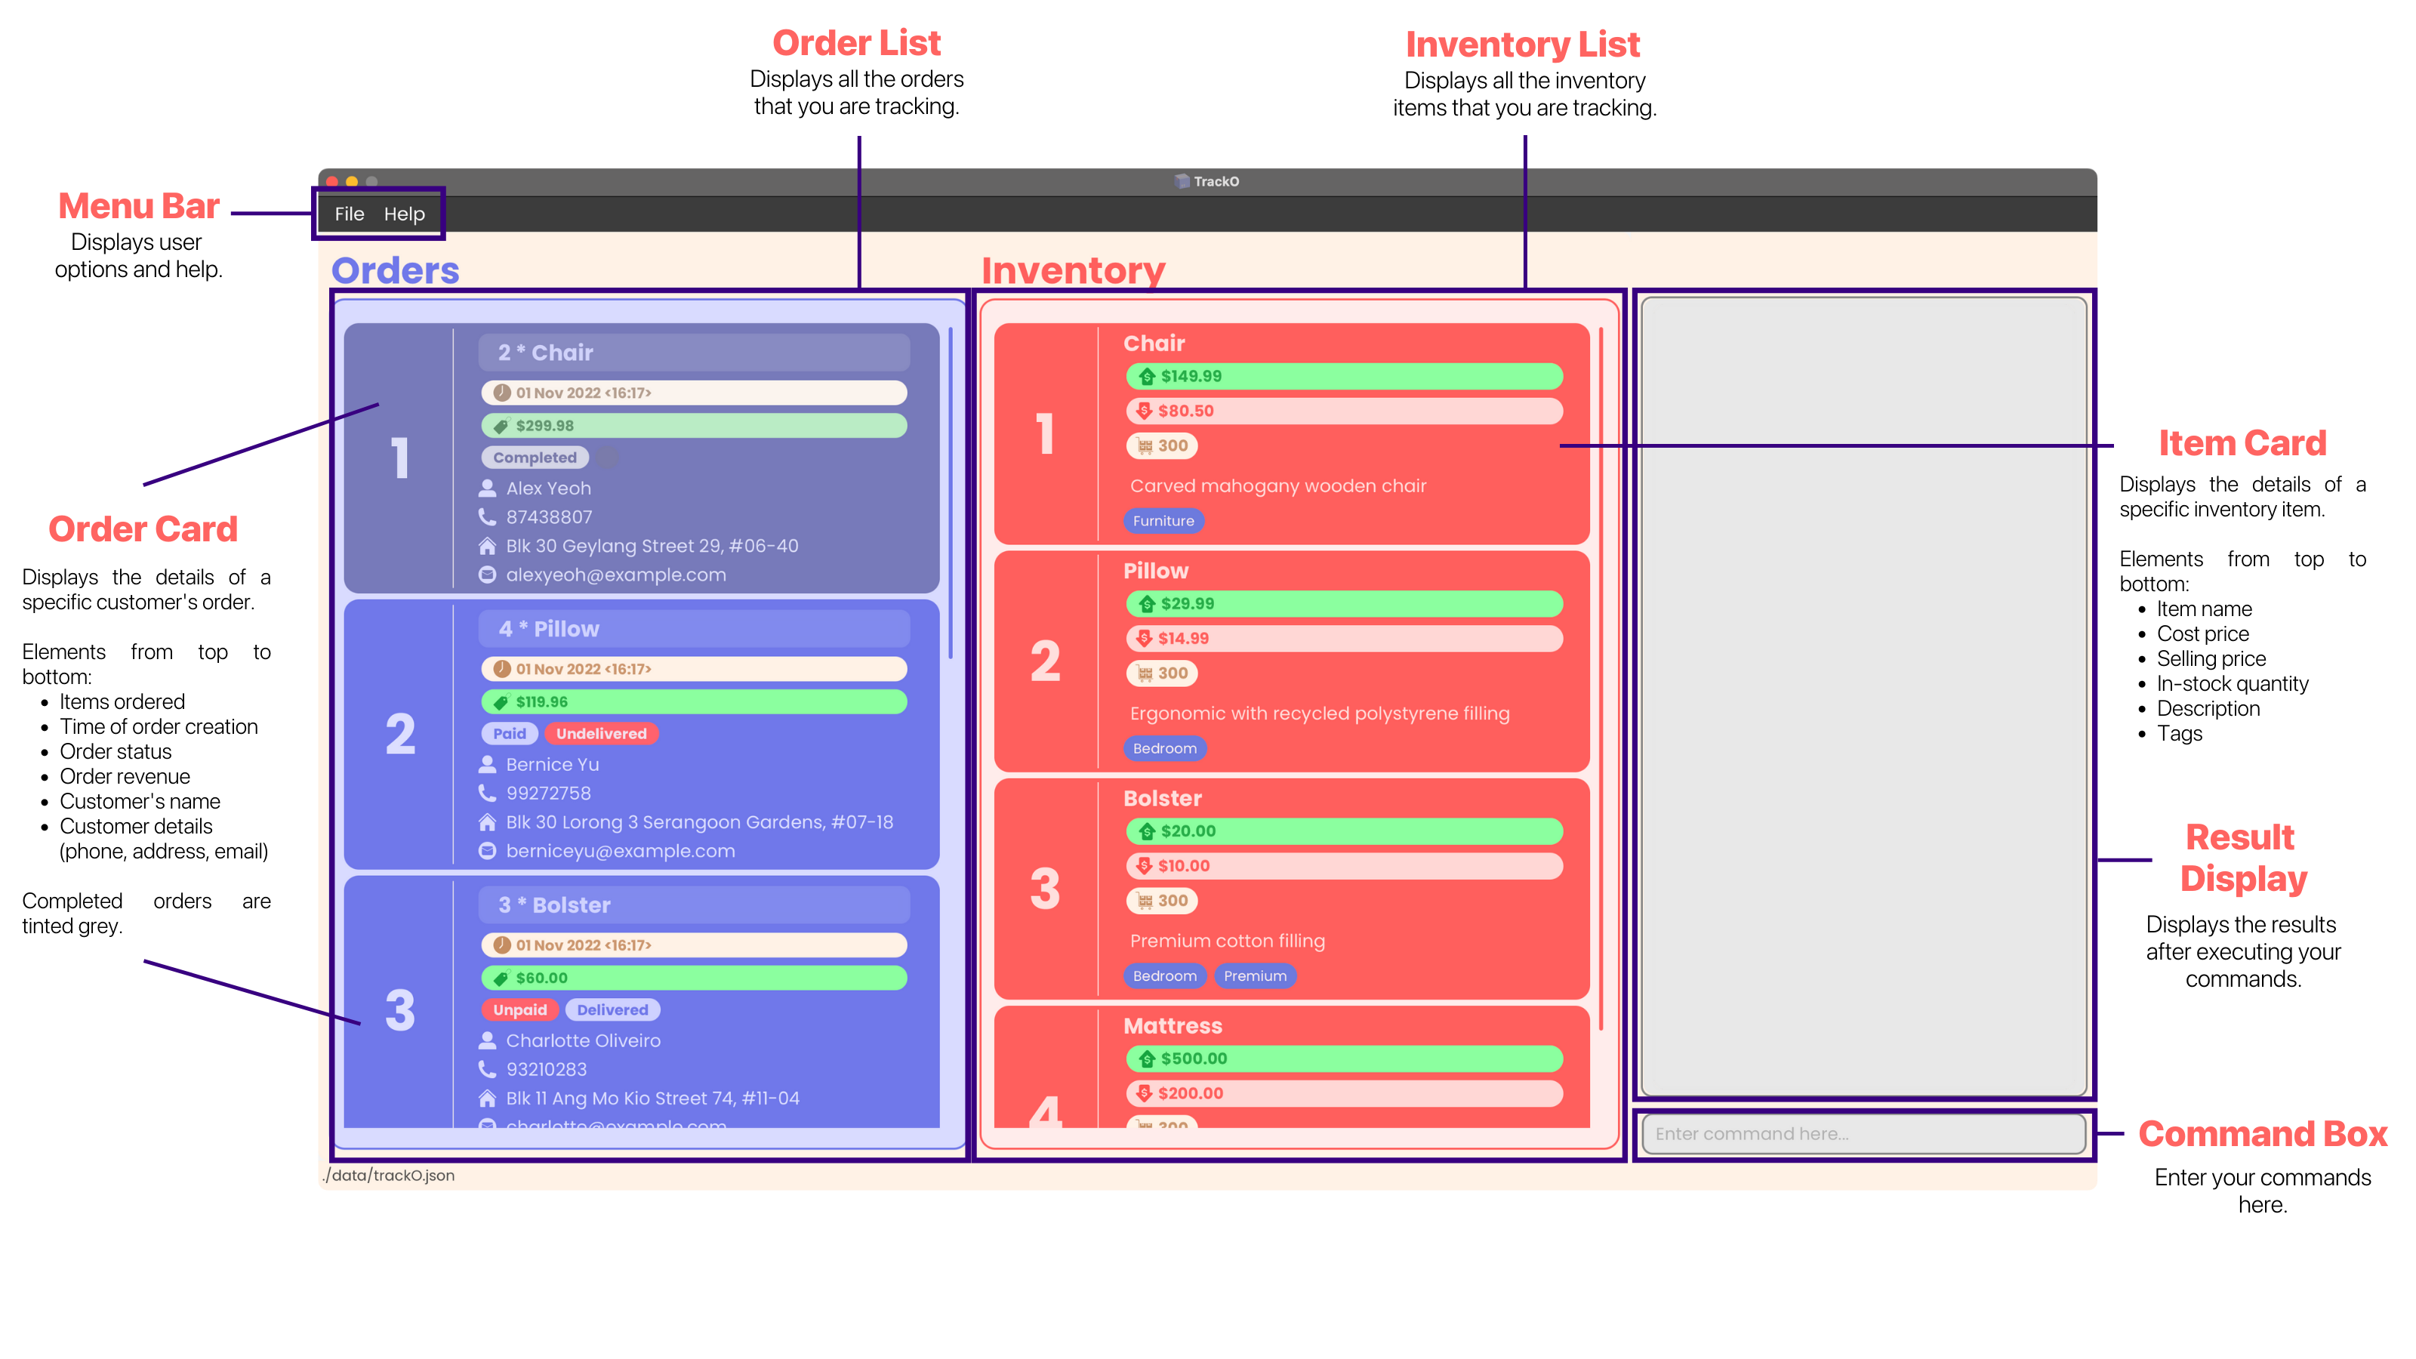
Task: Click the Pillow inventory item name
Action: tap(1155, 572)
